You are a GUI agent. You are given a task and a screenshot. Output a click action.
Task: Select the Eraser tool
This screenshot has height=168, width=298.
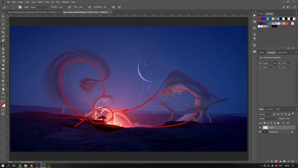[x=3, y=56]
